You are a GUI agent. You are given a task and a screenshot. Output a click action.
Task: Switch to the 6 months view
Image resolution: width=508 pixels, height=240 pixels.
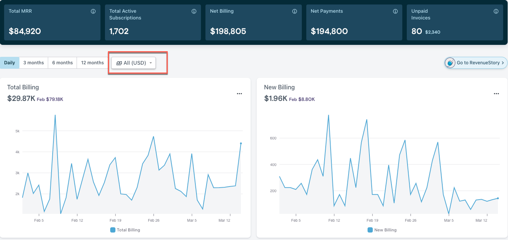click(62, 63)
